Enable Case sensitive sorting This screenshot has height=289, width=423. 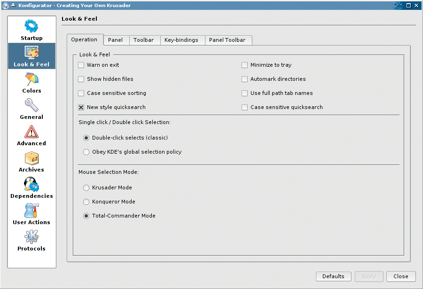point(81,93)
